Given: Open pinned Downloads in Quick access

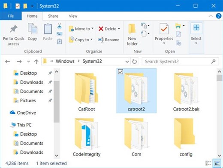Looking at the screenshot, I should [28, 82].
